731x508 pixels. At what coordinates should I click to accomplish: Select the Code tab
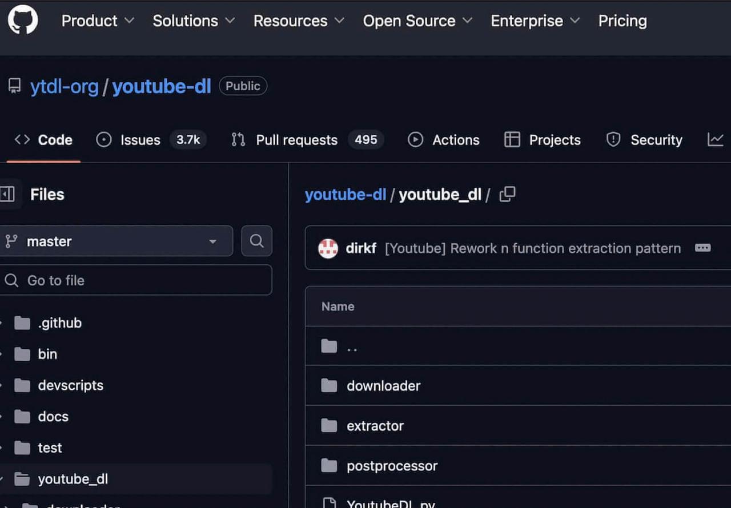(x=43, y=140)
